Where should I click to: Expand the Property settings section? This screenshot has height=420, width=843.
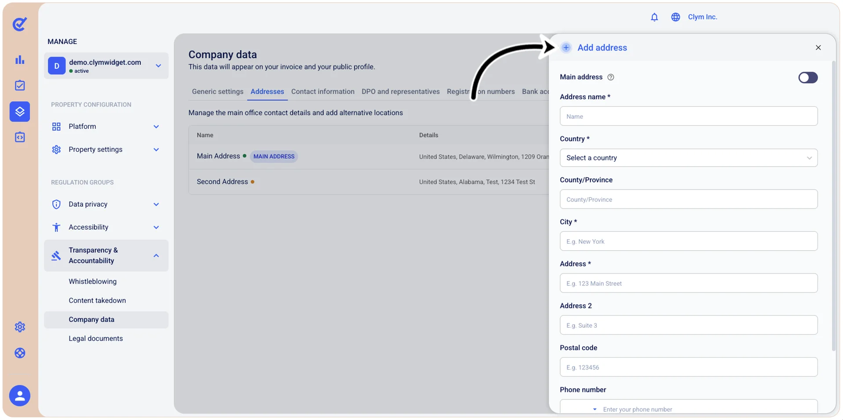(x=156, y=150)
